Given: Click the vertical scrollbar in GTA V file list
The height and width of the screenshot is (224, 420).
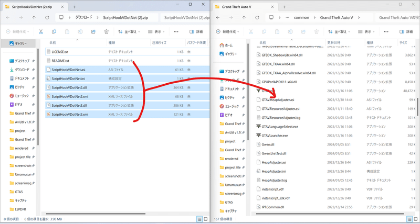Looking at the screenshot, I should tap(417, 107).
